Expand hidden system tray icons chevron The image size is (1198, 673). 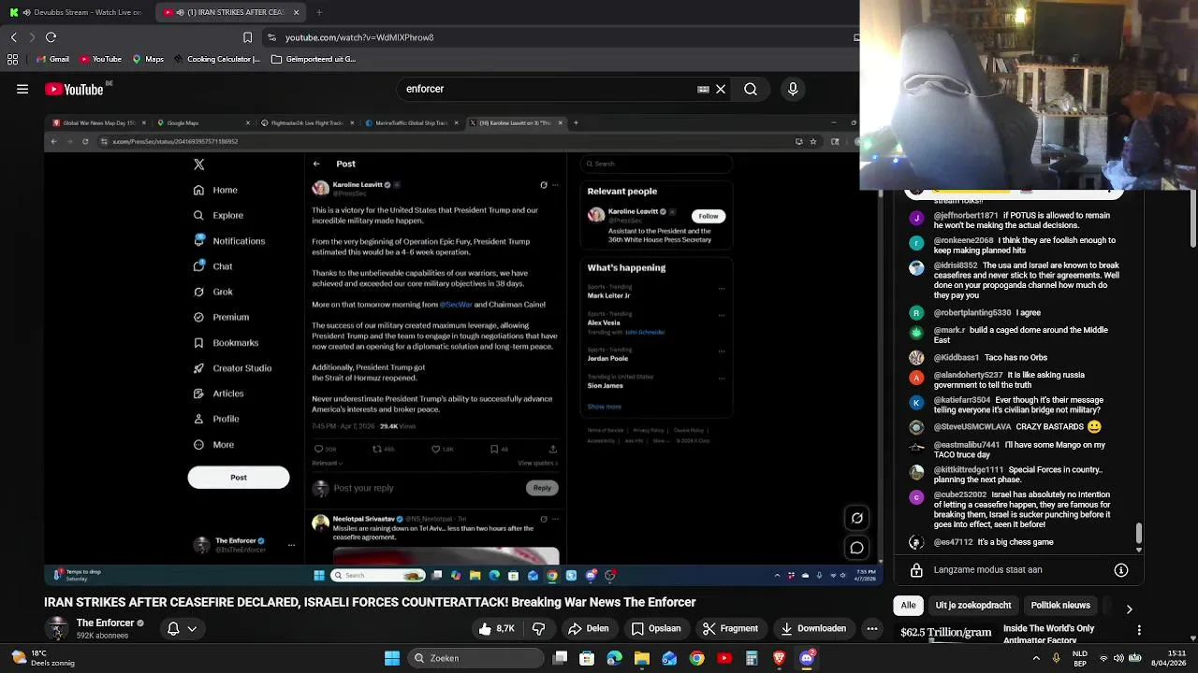pos(1036,658)
